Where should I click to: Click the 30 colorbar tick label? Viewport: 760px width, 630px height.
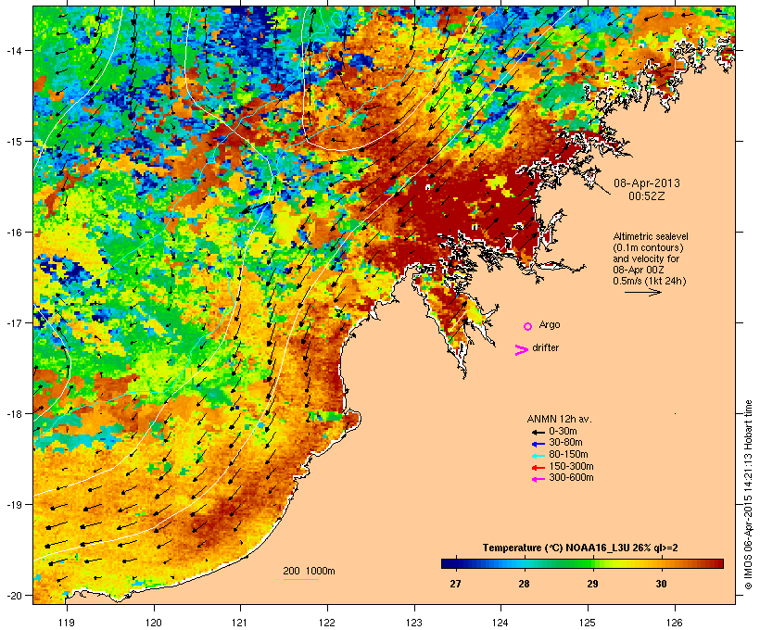pos(661,584)
